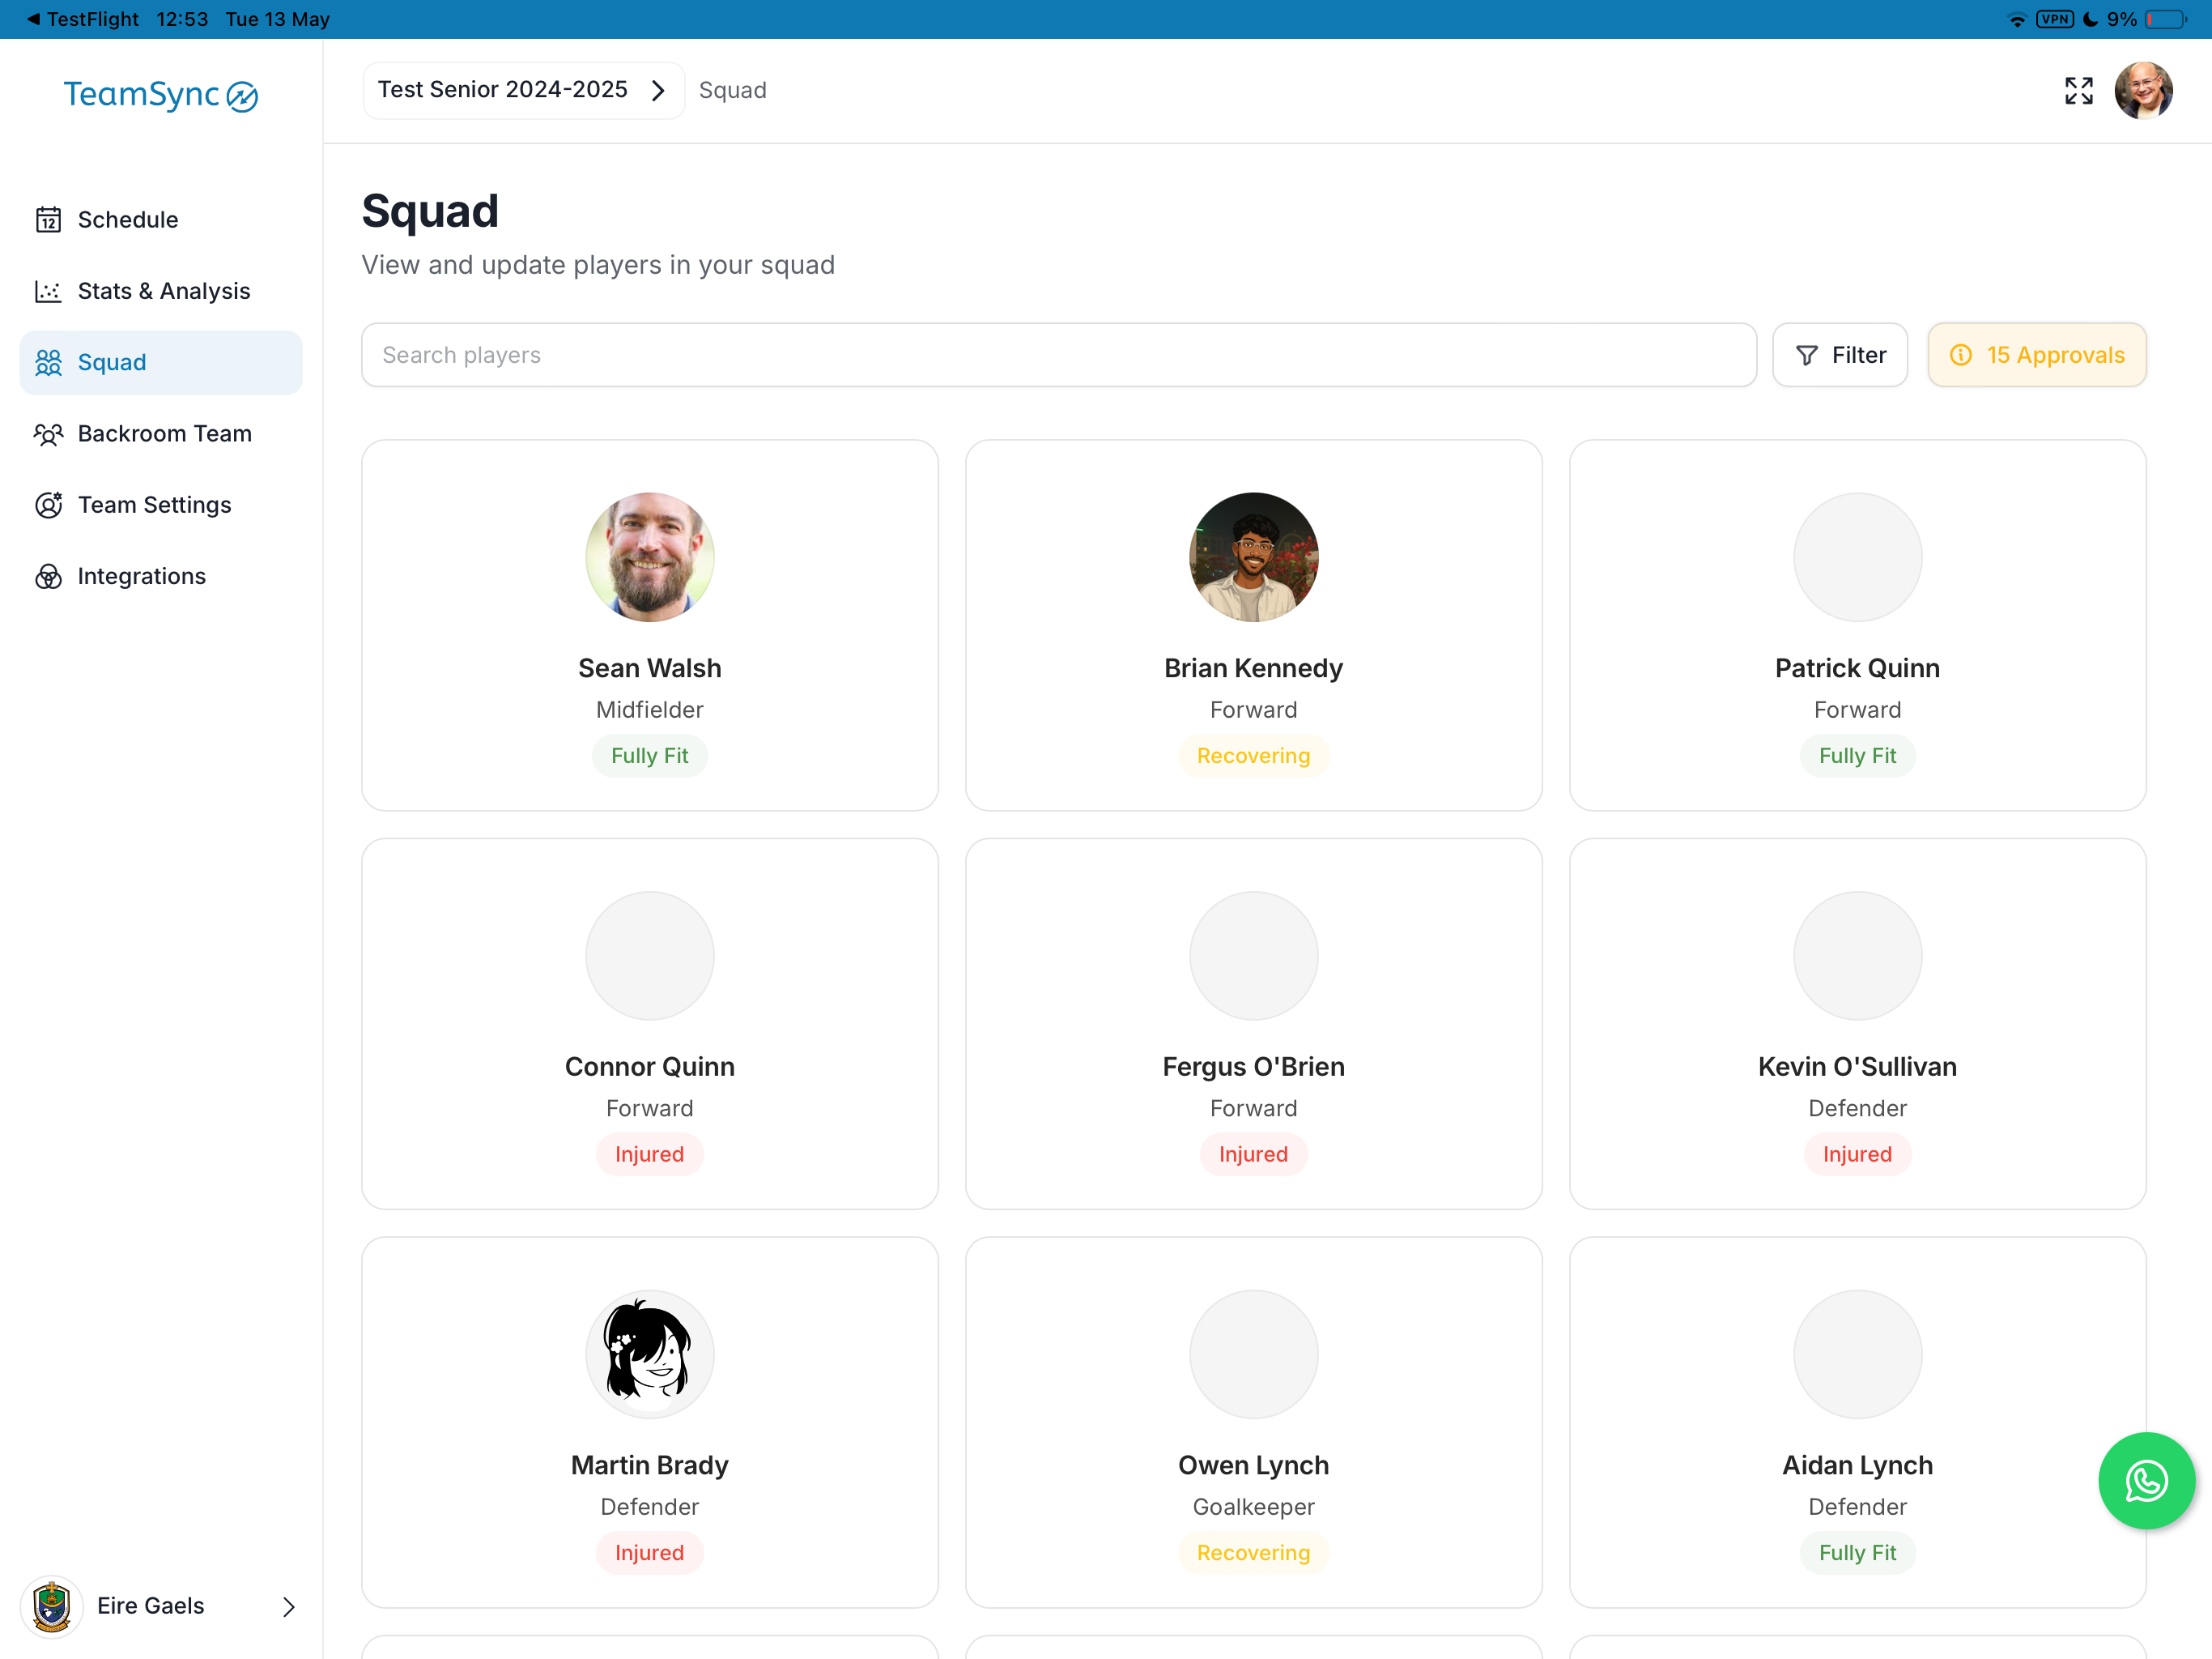Click Patrick Quinn's Fully Fit badge

coord(1858,756)
